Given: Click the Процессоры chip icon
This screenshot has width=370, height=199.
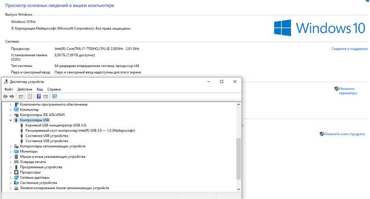Looking at the screenshot, I should pos(16,172).
